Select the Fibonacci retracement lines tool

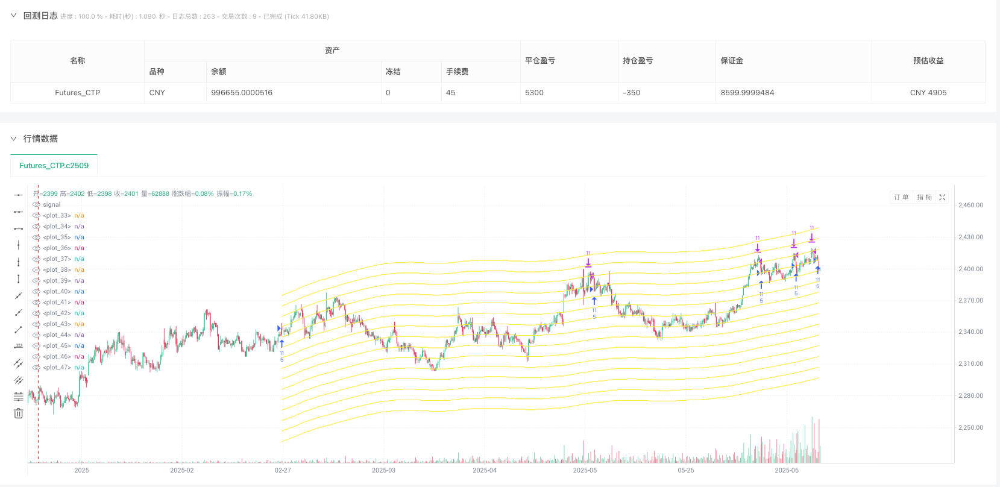(x=19, y=397)
